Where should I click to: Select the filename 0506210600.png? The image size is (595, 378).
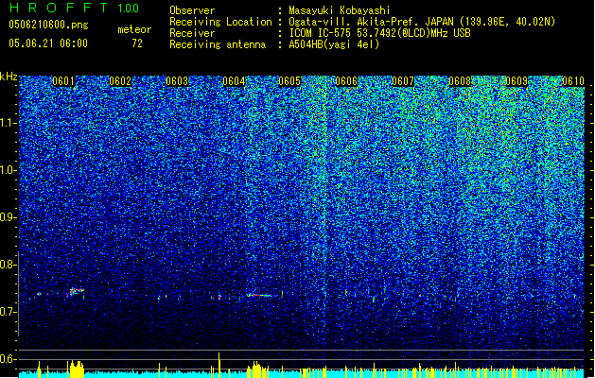(48, 25)
